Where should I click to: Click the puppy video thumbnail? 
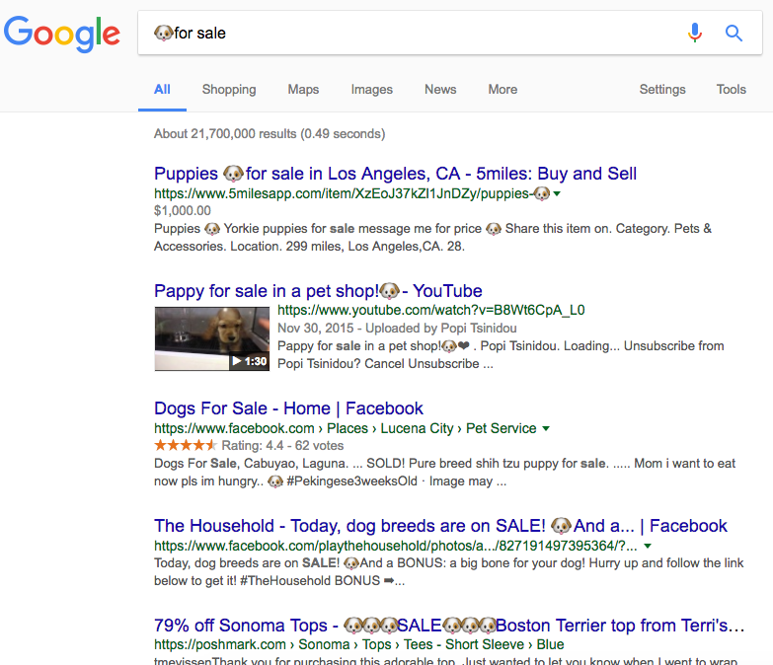212,338
